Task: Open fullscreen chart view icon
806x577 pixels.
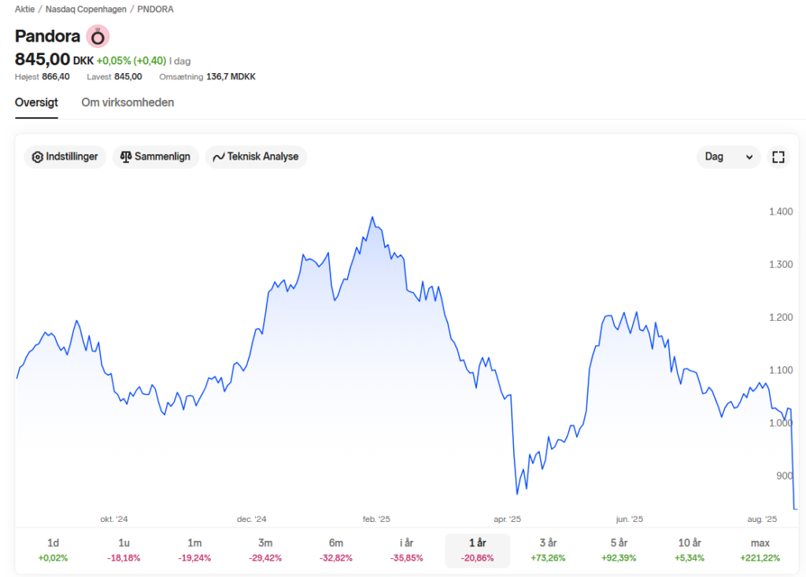Action: click(x=778, y=156)
